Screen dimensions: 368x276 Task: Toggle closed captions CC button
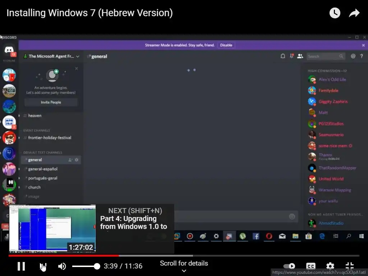(311, 266)
